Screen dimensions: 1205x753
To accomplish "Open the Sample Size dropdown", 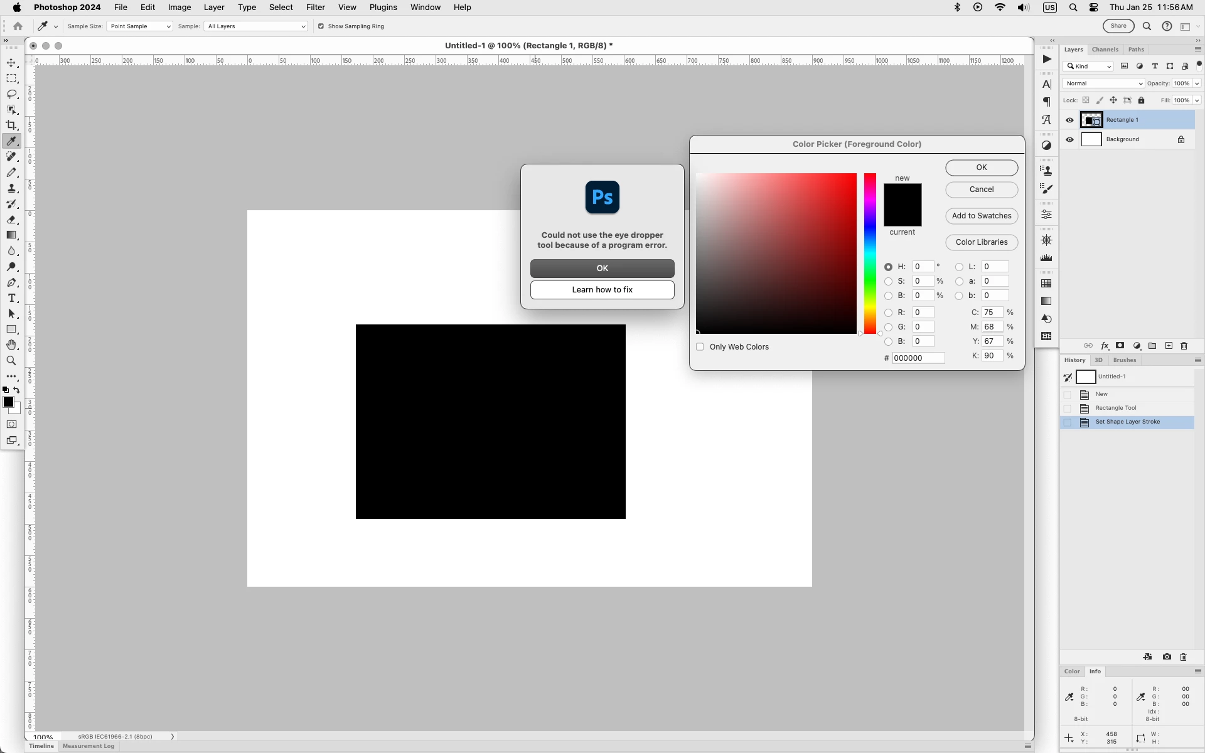I will pyautogui.click(x=139, y=26).
